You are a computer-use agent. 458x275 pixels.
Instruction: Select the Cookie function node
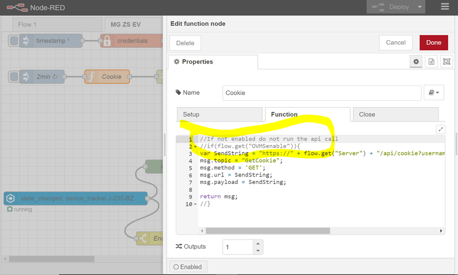point(107,77)
